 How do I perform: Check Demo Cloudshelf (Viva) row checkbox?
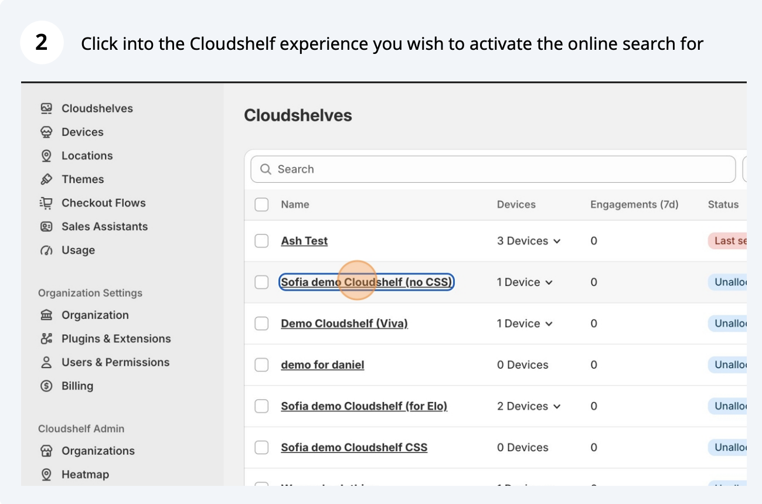pyautogui.click(x=261, y=323)
